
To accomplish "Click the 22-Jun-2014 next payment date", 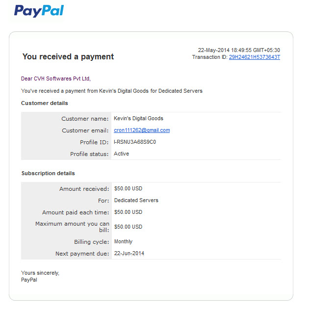I will click(x=129, y=253).
